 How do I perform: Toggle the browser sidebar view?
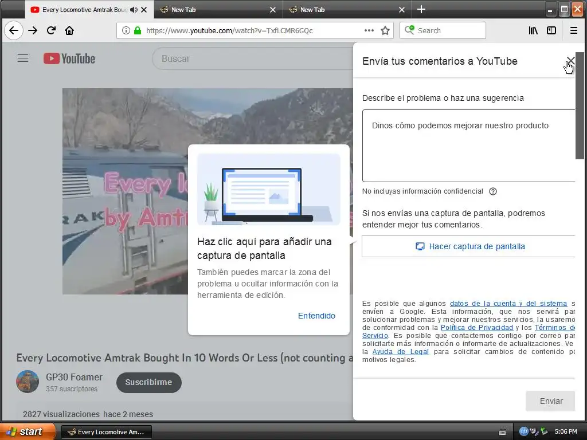tap(551, 30)
